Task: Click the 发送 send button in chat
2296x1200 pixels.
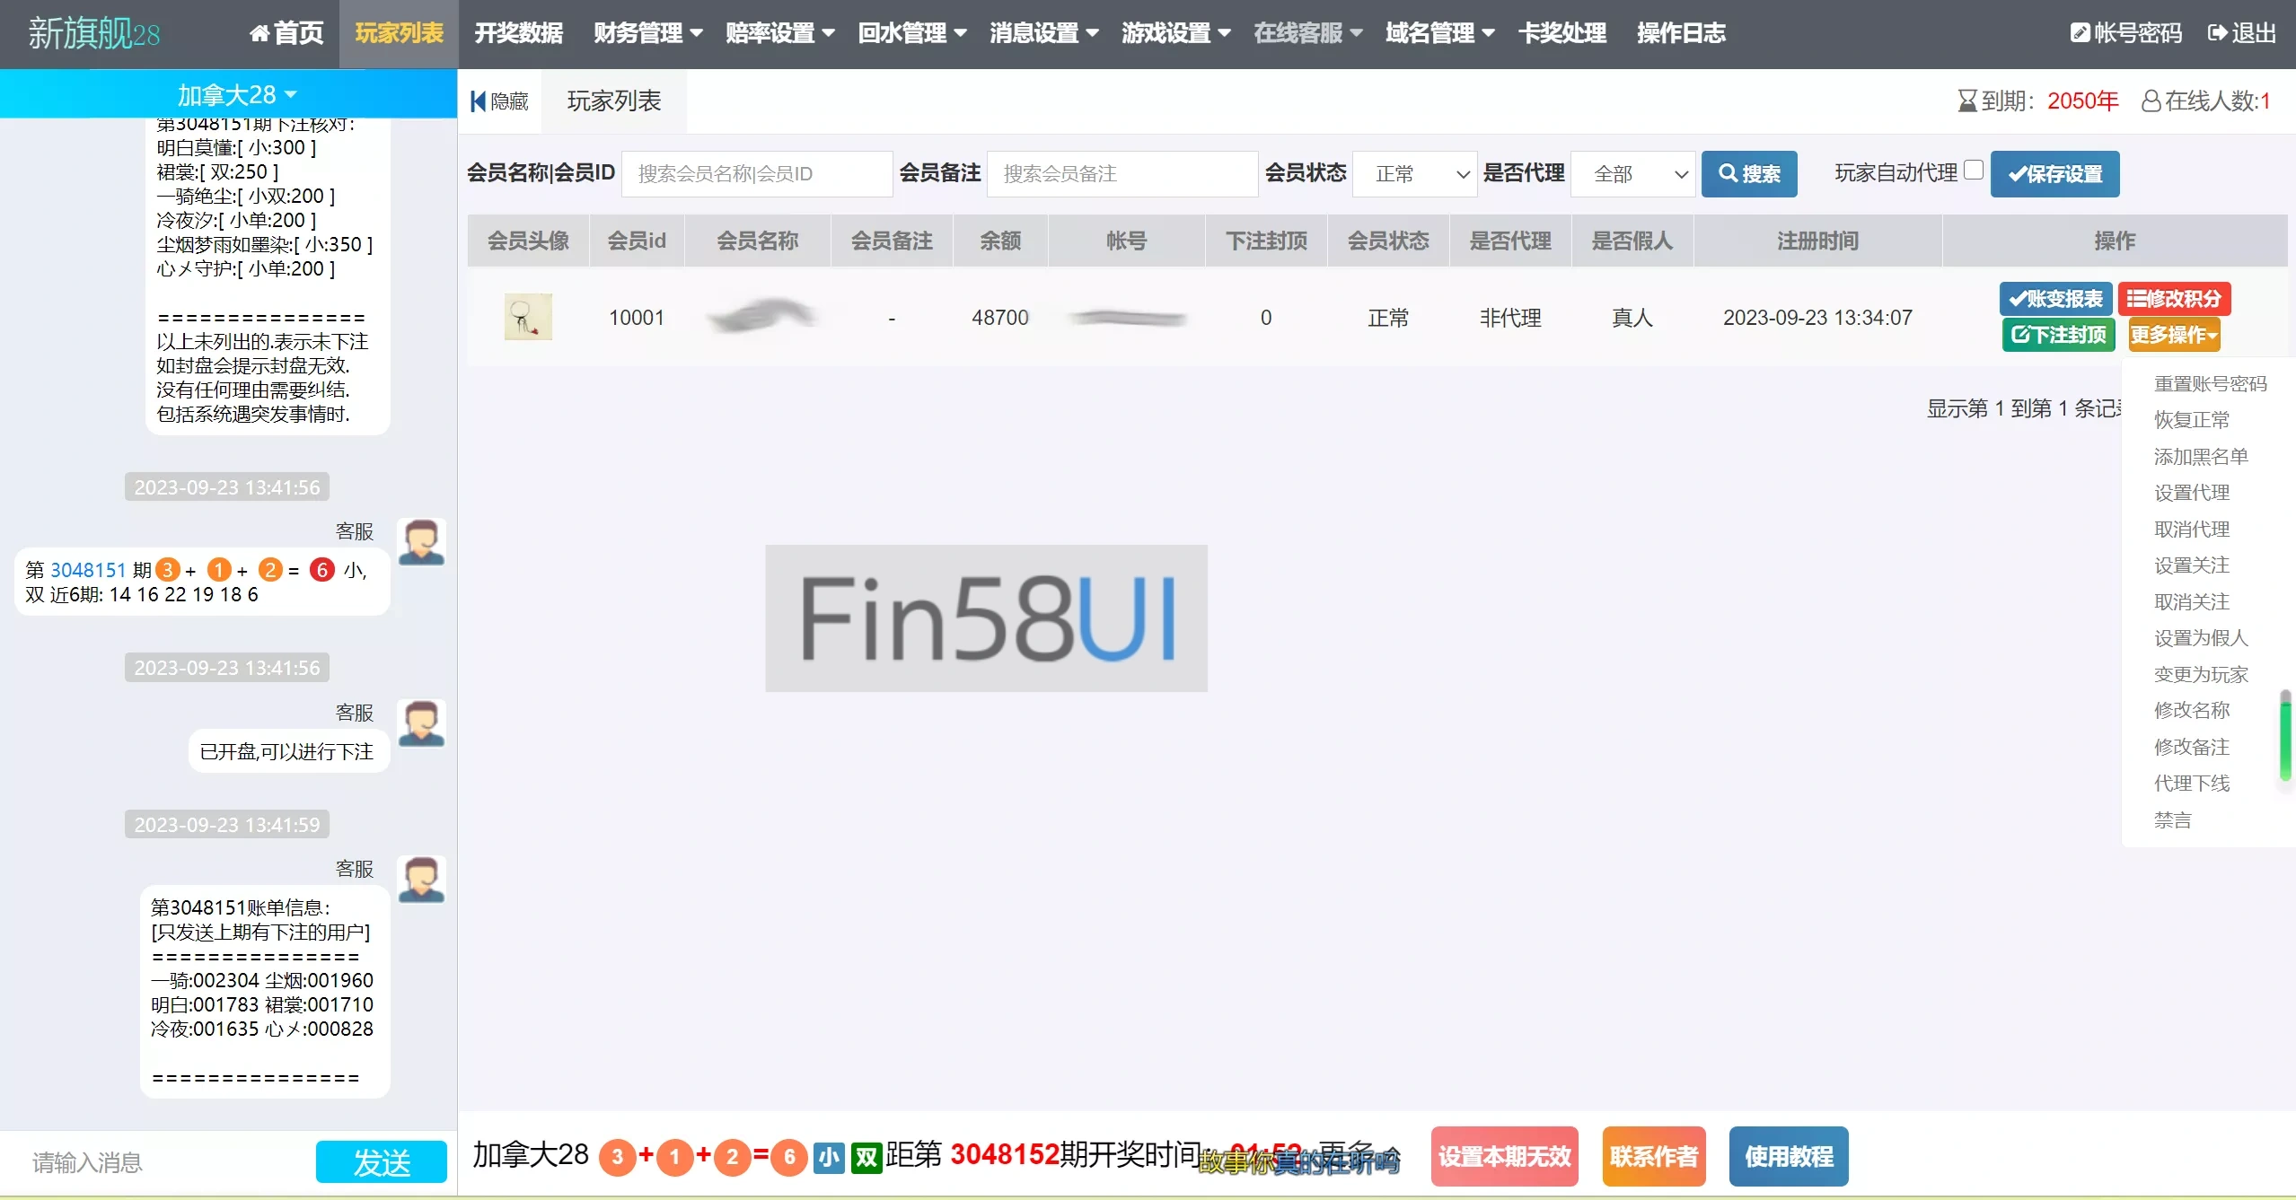Action: tap(380, 1161)
